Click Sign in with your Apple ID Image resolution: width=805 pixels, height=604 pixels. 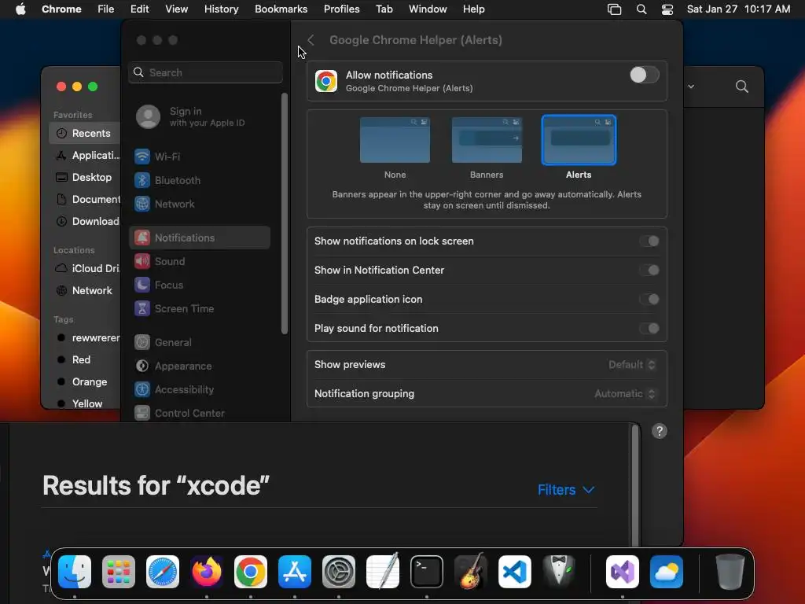(x=200, y=116)
